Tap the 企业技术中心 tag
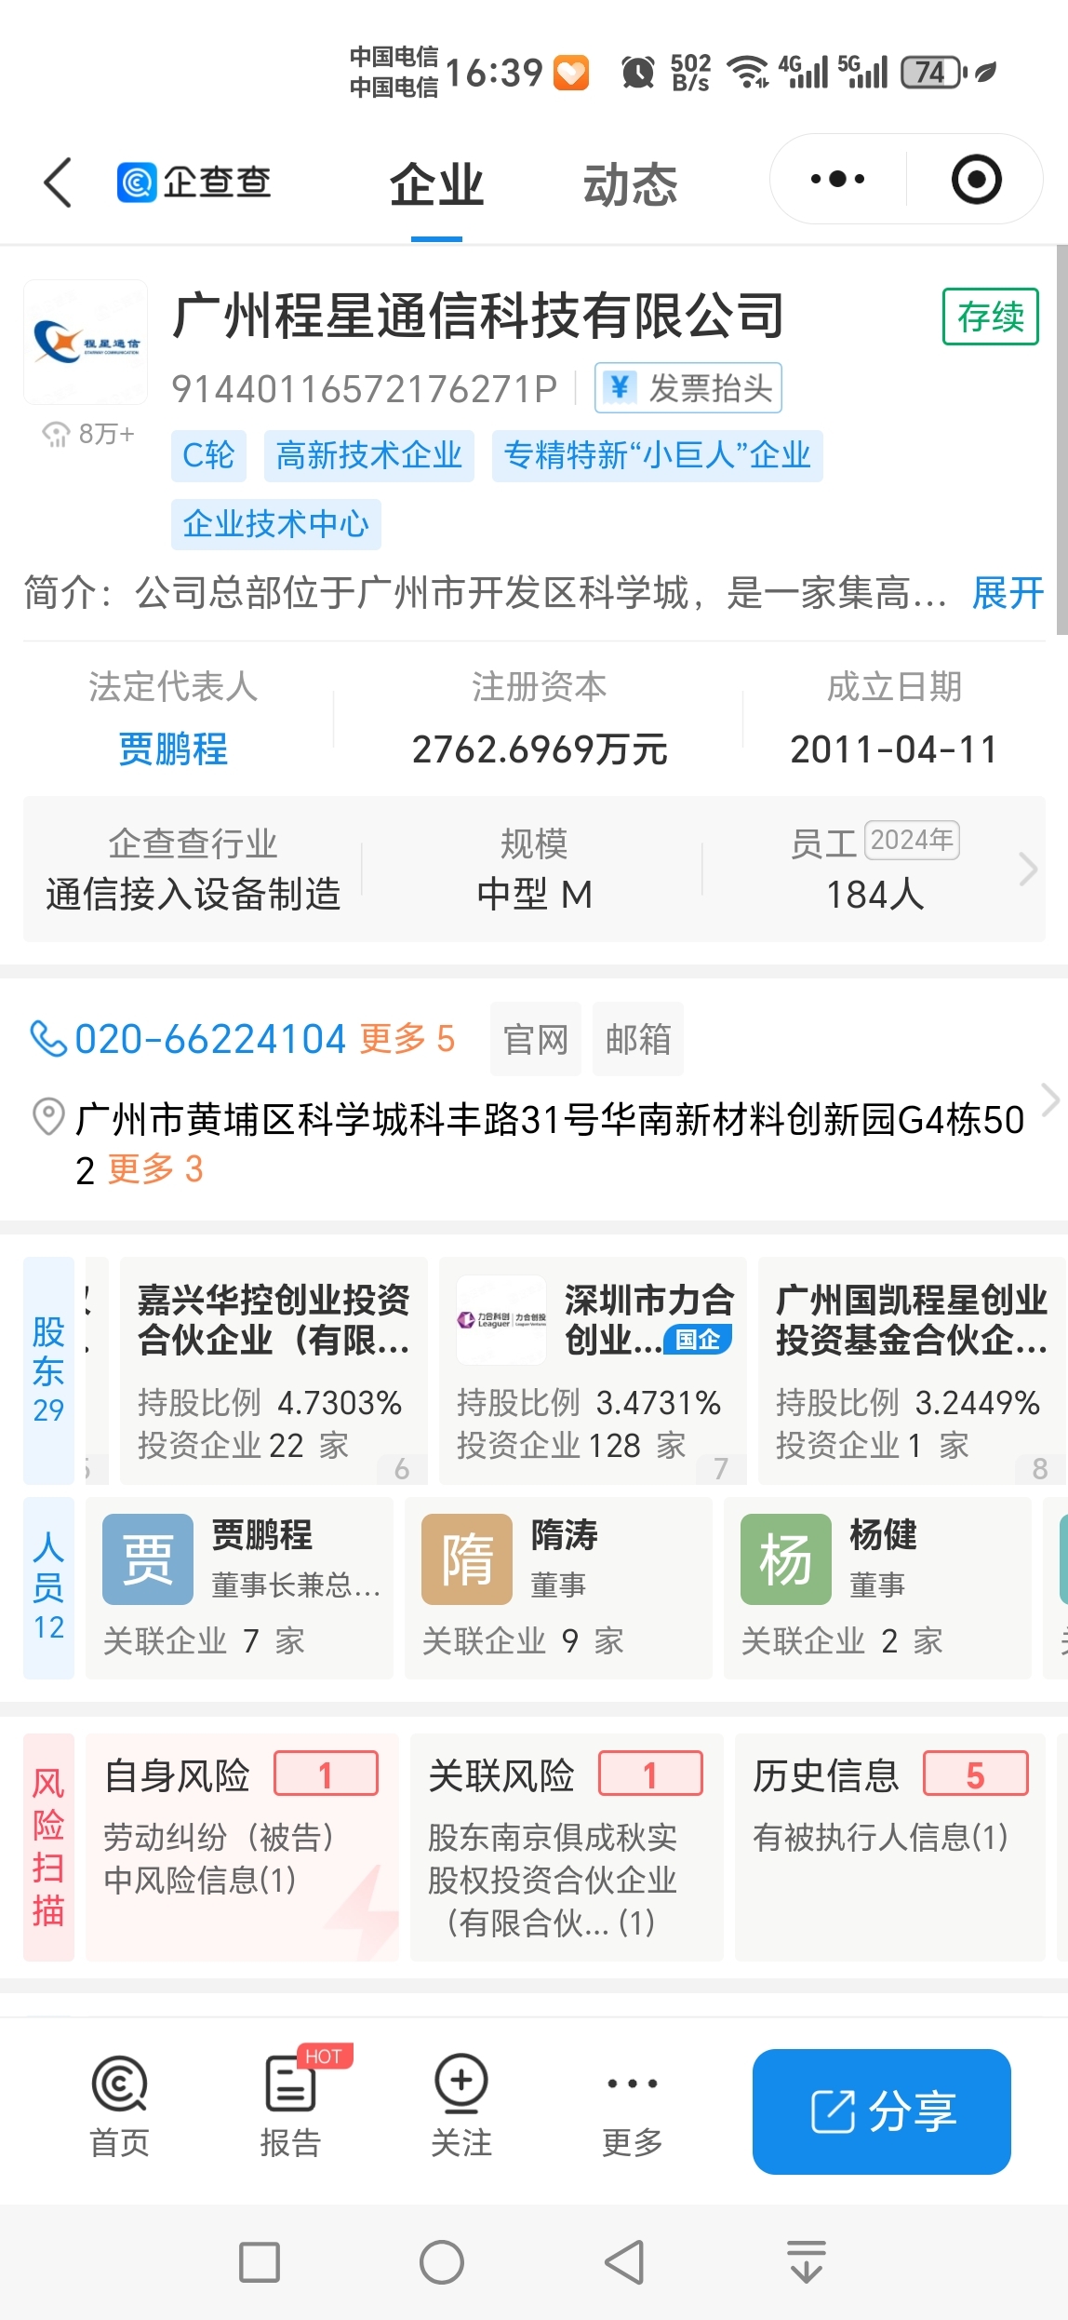The width and height of the screenshot is (1068, 2320). click(x=276, y=524)
